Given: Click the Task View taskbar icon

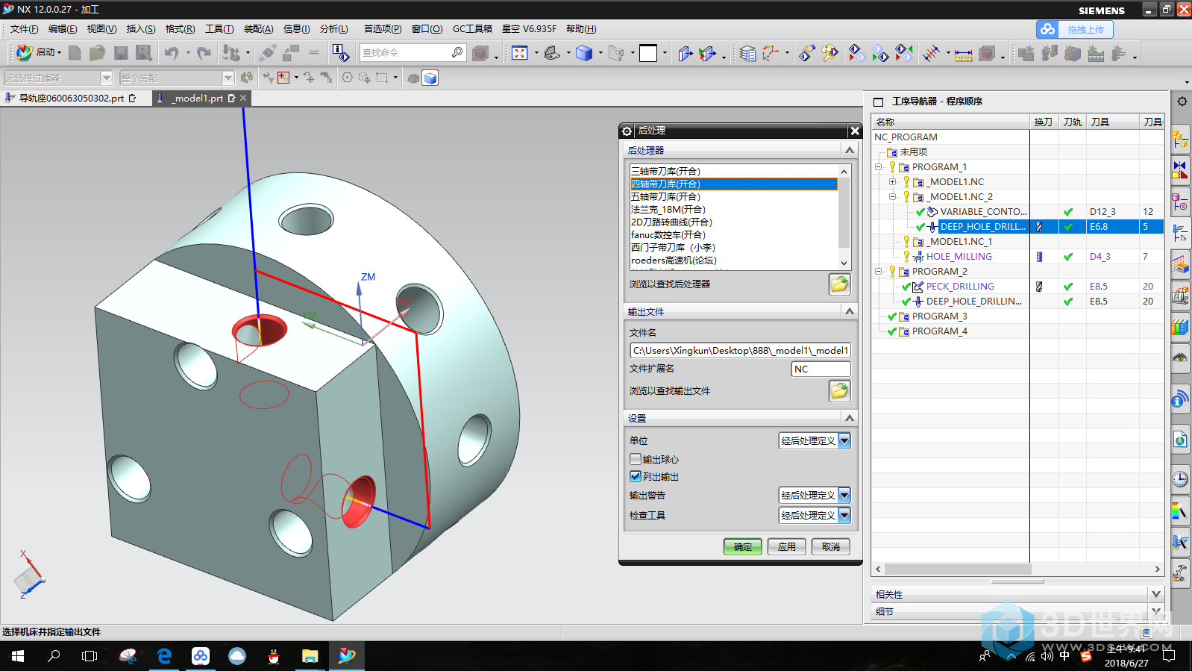Looking at the screenshot, I should point(90,656).
